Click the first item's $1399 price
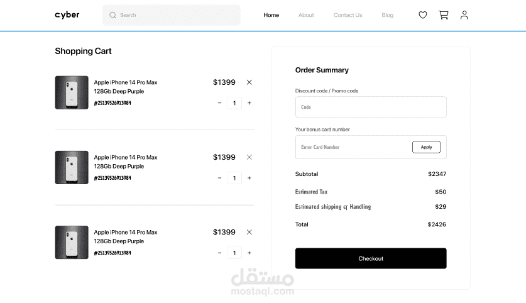This screenshot has width=526, height=303. pos(224,82)
